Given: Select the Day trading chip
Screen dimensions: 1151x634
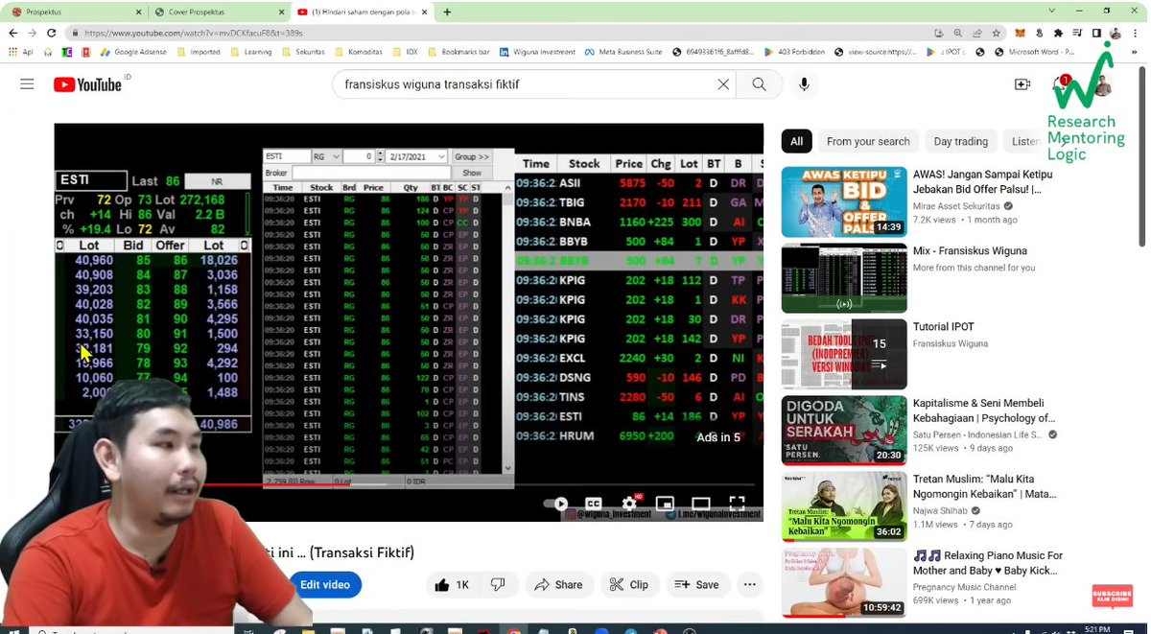Looking at the screenshot, I should click(x=960, y=141).
